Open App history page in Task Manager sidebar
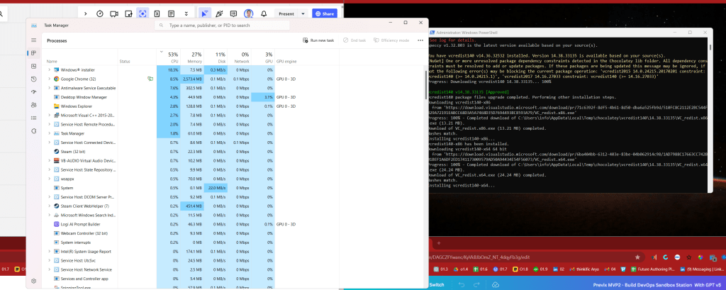Screen dimensions: 726x290 tap(34, 79)
